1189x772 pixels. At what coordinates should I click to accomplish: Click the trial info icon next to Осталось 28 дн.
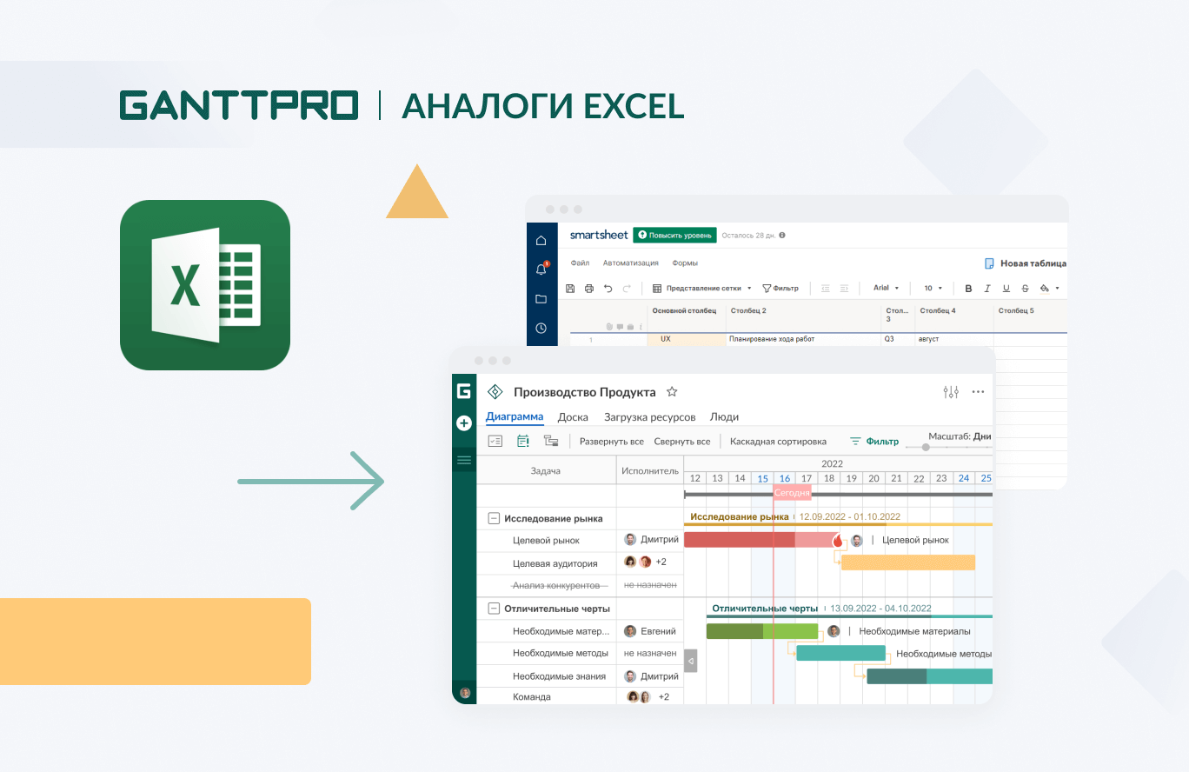(782, 236)
